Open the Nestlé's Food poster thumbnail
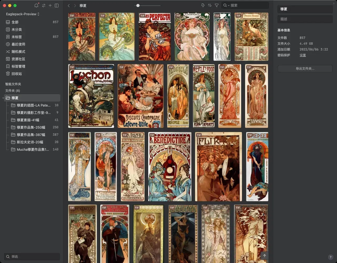The height and width of the screenshot is (263, 337). click(x=204, y=96)
